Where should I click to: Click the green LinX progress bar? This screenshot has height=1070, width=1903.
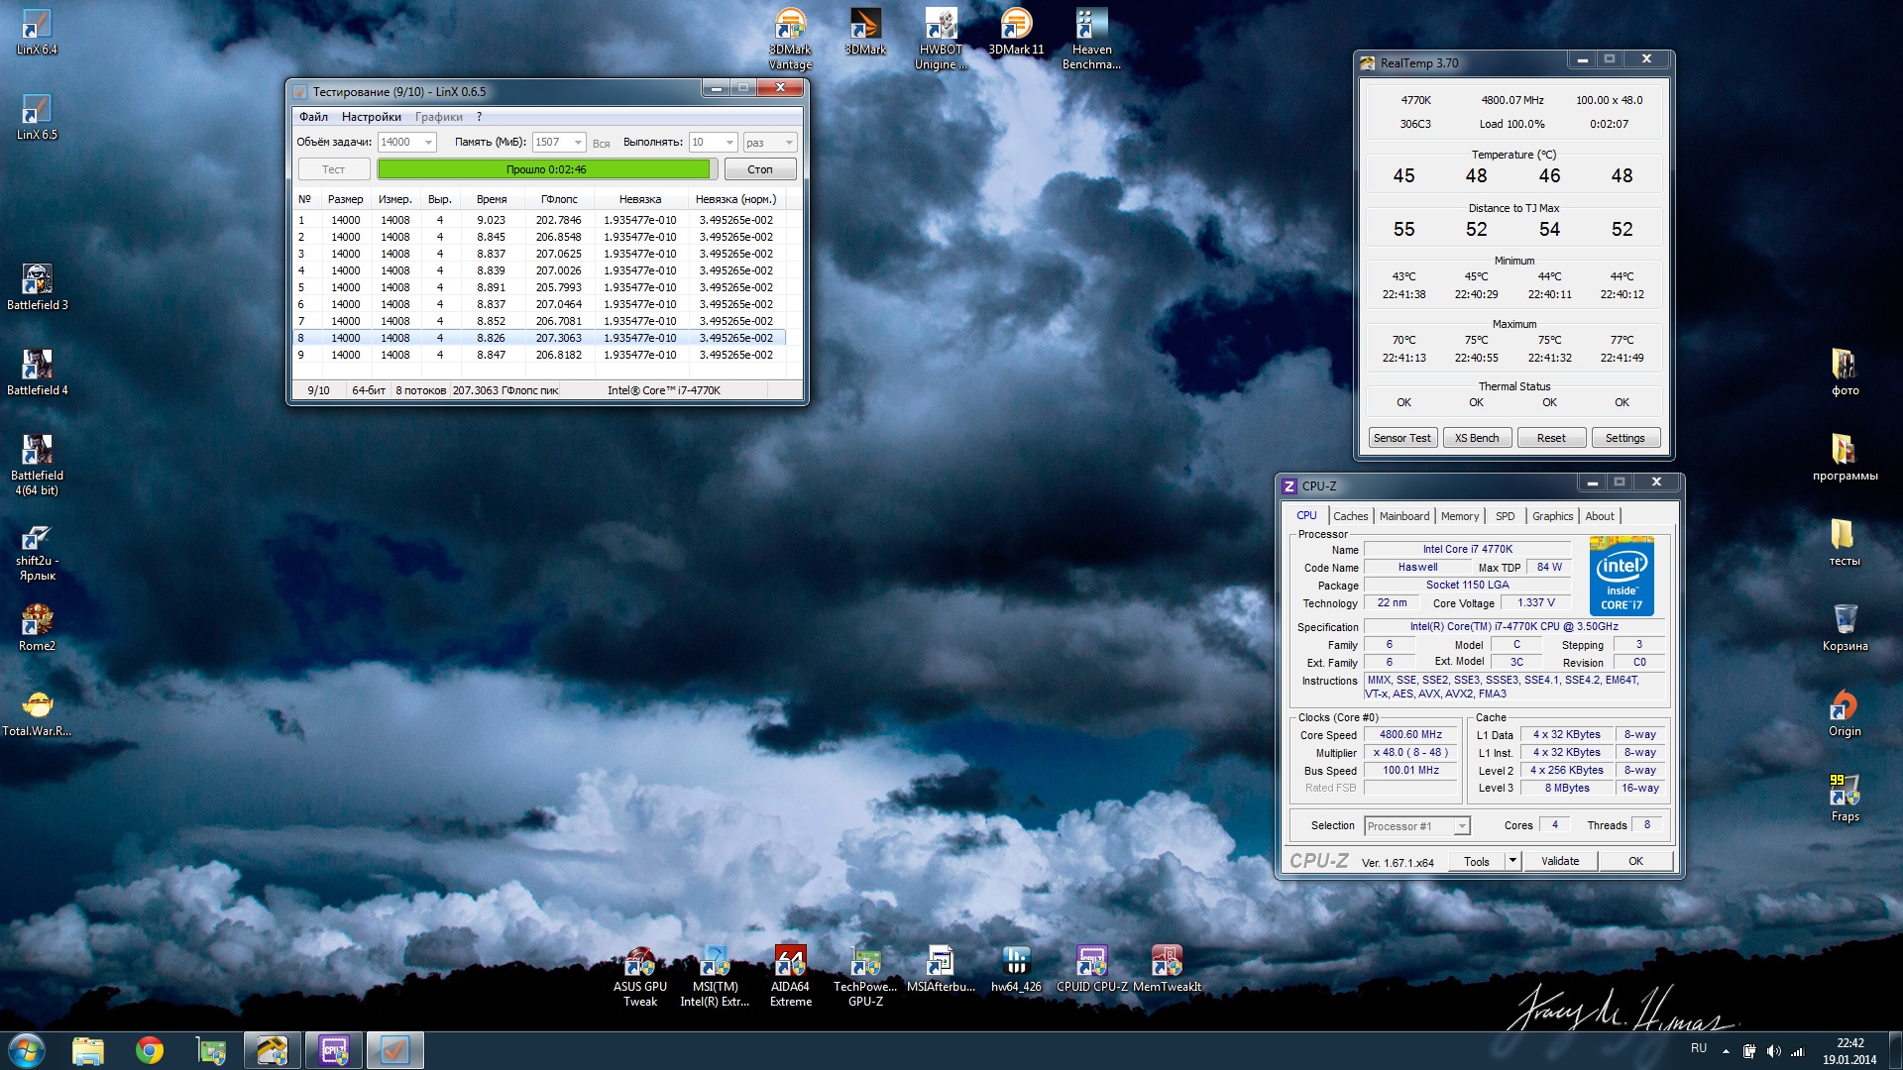[545, 169]
